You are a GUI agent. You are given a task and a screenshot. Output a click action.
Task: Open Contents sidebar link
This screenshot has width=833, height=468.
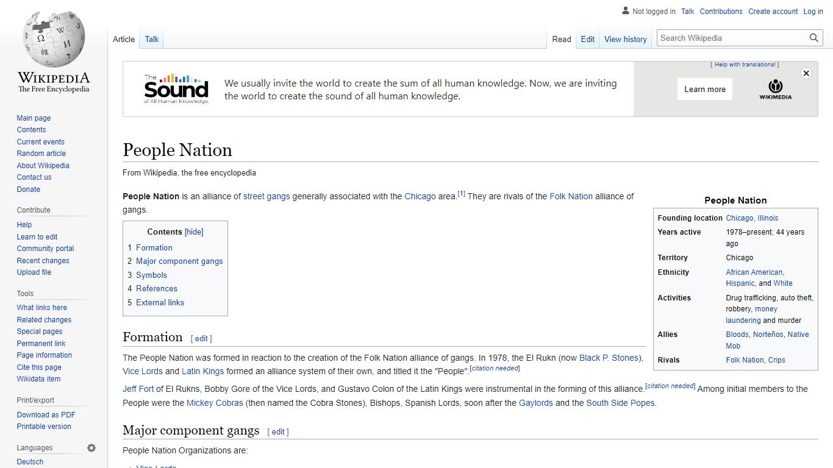coord(31,130)
